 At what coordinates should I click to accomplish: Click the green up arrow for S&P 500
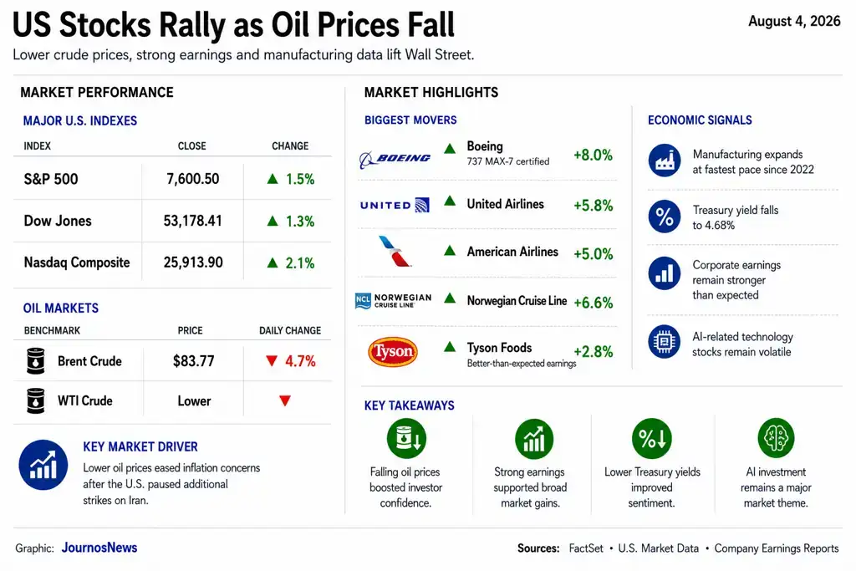point(273,179)
